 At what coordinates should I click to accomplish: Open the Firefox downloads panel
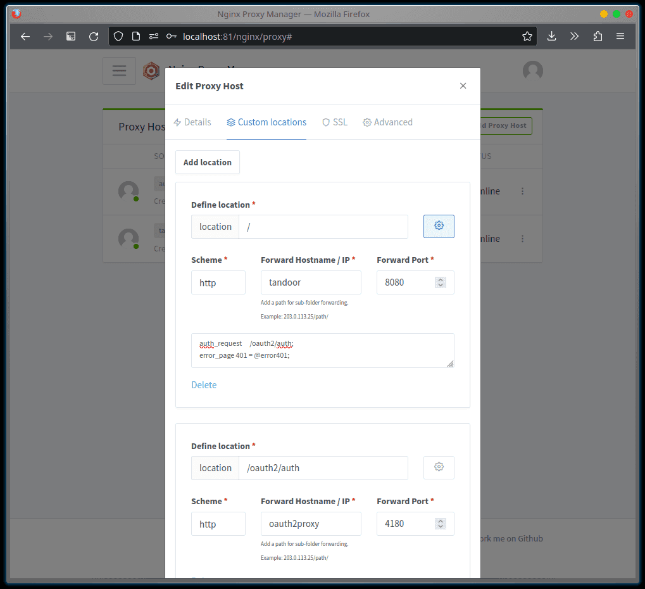click(552, 37)
